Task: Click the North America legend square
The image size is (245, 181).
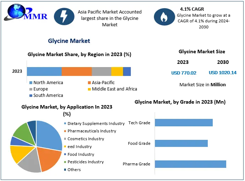Action: tap(31, 83)
